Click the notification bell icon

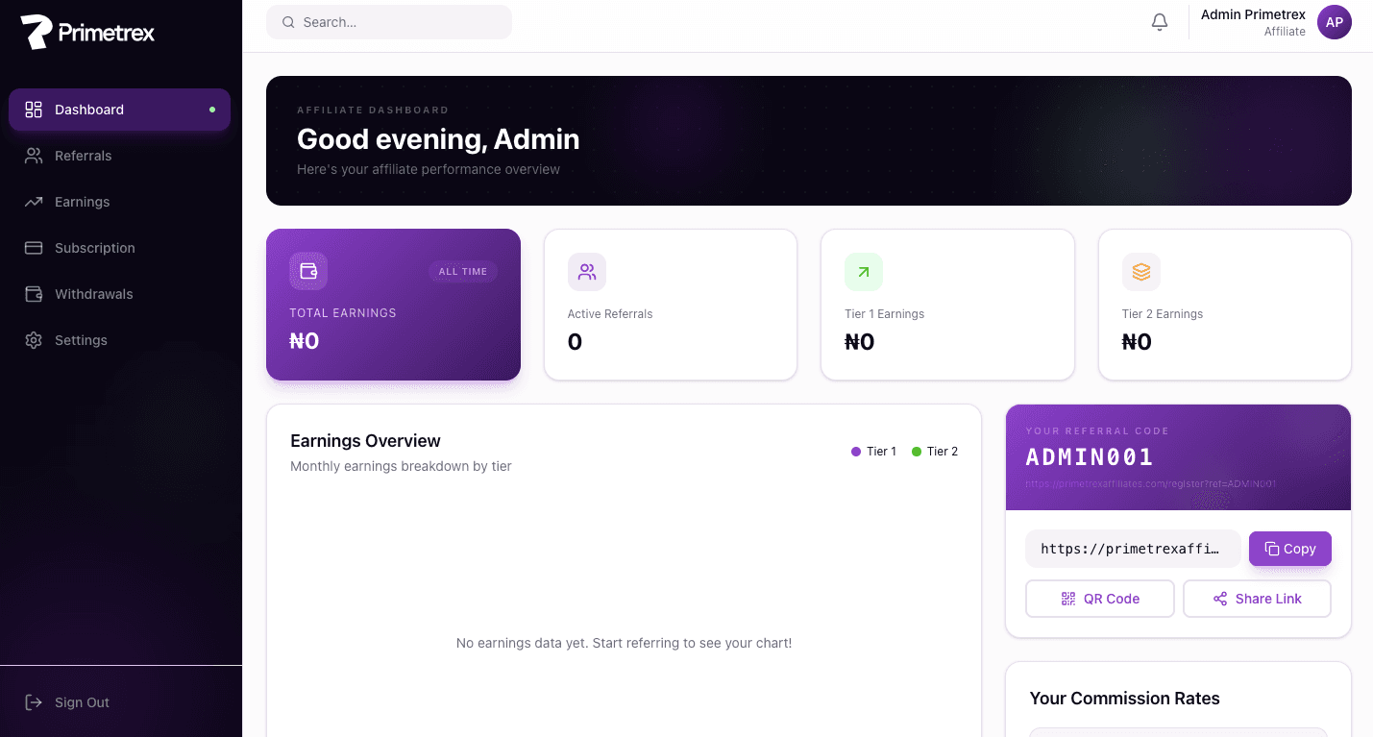(1160, 22)
